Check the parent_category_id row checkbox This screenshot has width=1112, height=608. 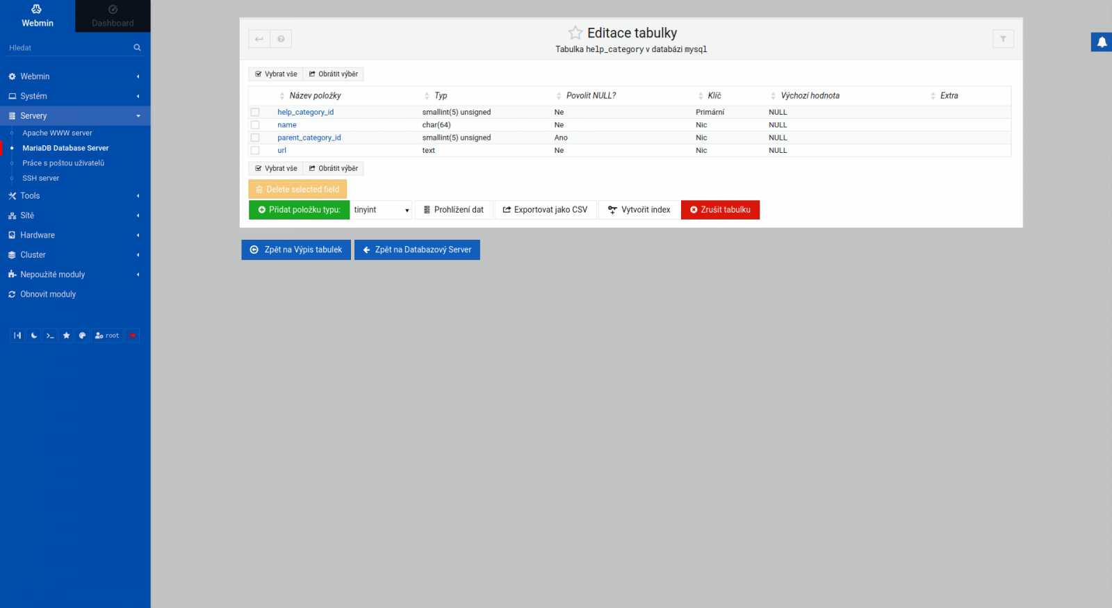click(255, 138)
